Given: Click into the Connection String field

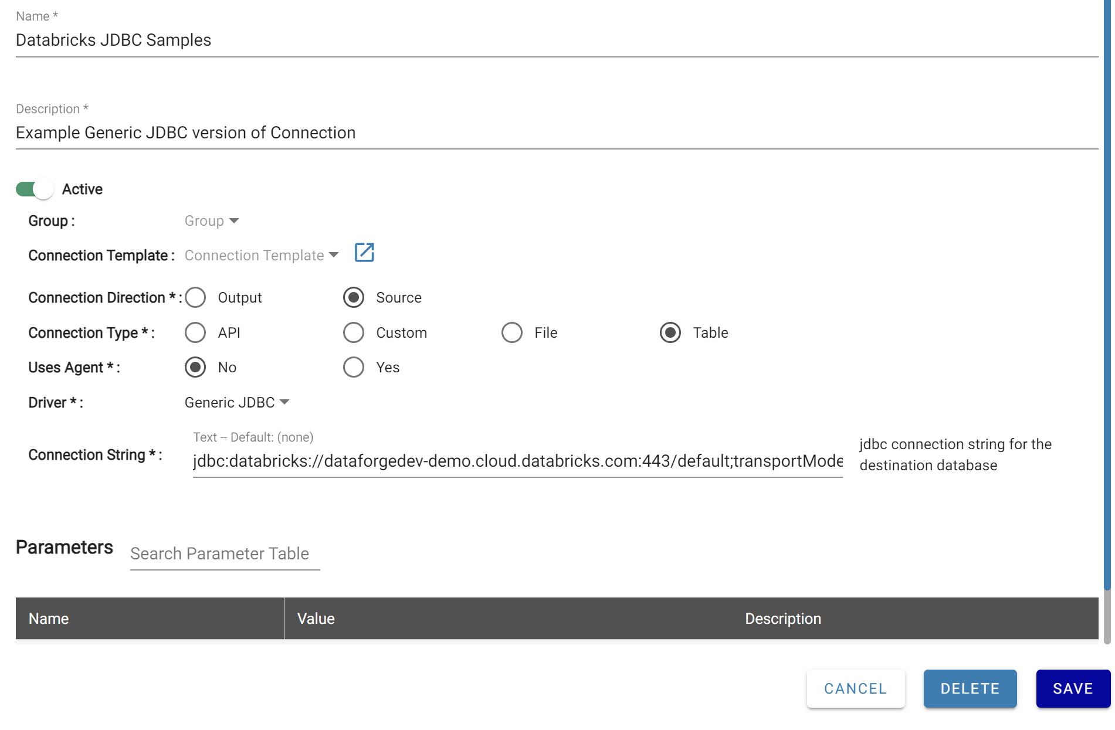Looking at the screenshot, I should [517, 461].
